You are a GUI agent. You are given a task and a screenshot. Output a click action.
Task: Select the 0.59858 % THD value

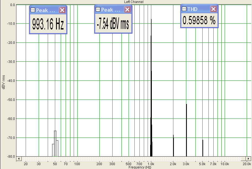(199, 20)
